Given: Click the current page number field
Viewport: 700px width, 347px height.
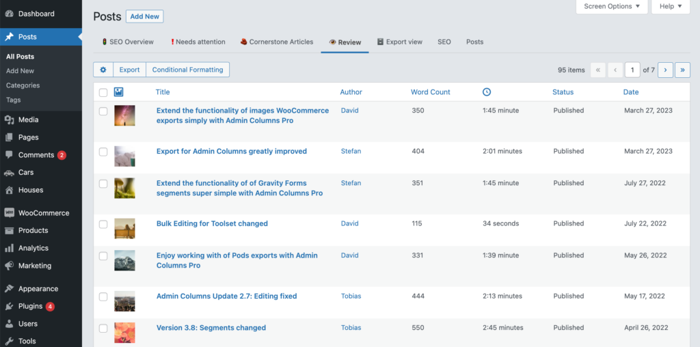Looking at the screenshot, I should [632, 70].
